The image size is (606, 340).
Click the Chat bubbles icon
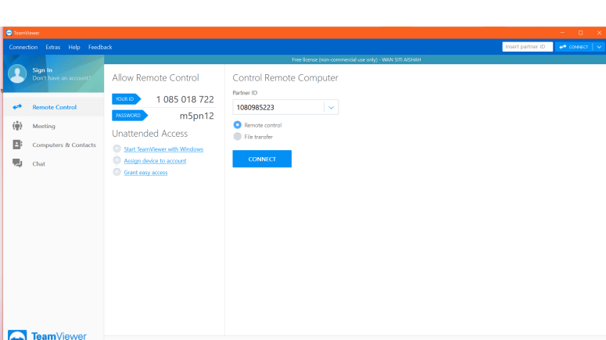pyautogui.click(x=17, y=163)
